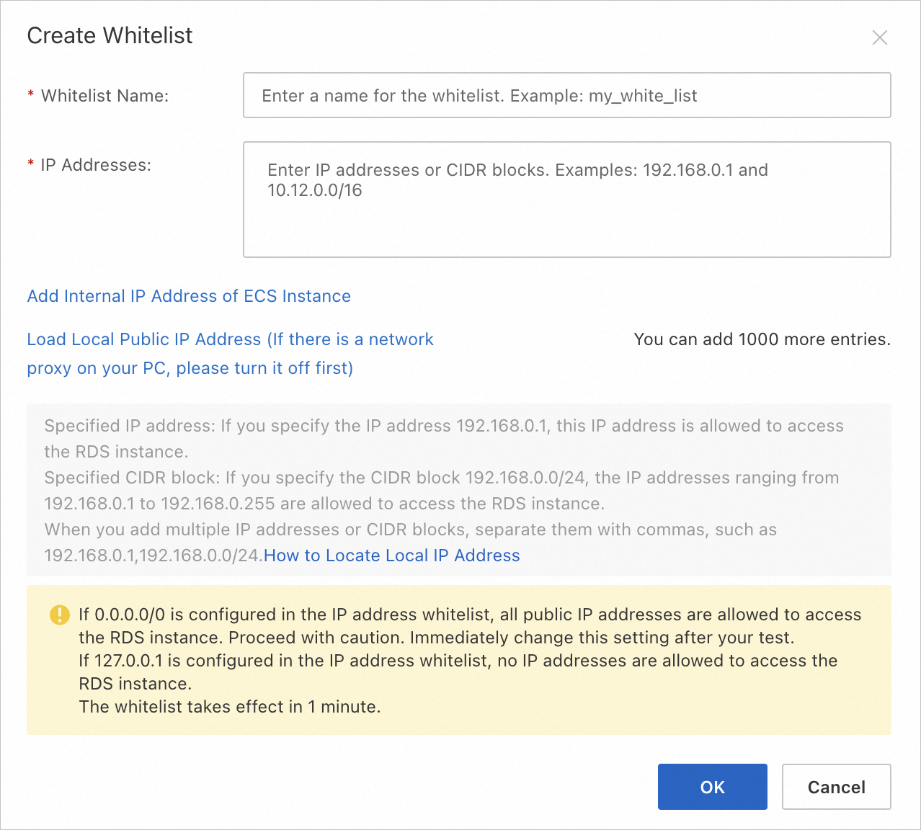
Task: Click 'The whitelist takes effect in 1 minute.'
Action: (230, 707)
